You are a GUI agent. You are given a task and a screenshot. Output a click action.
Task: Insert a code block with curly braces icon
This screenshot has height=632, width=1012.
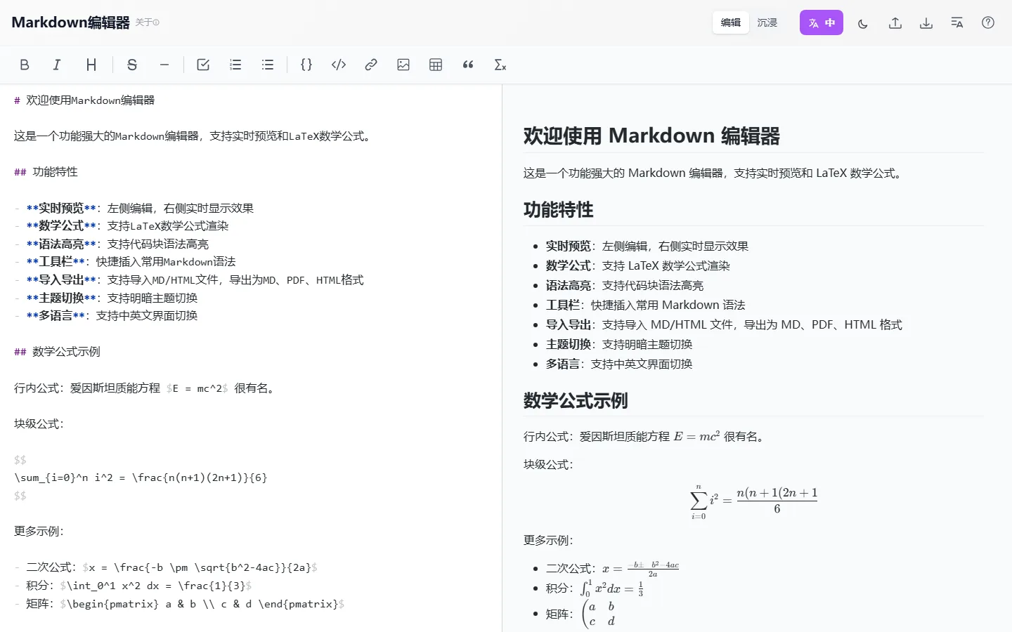tap(306, 65)
